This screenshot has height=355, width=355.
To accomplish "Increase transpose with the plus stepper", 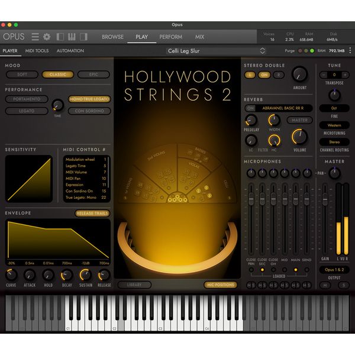I will pyautogui.click(x=345, y=75).
